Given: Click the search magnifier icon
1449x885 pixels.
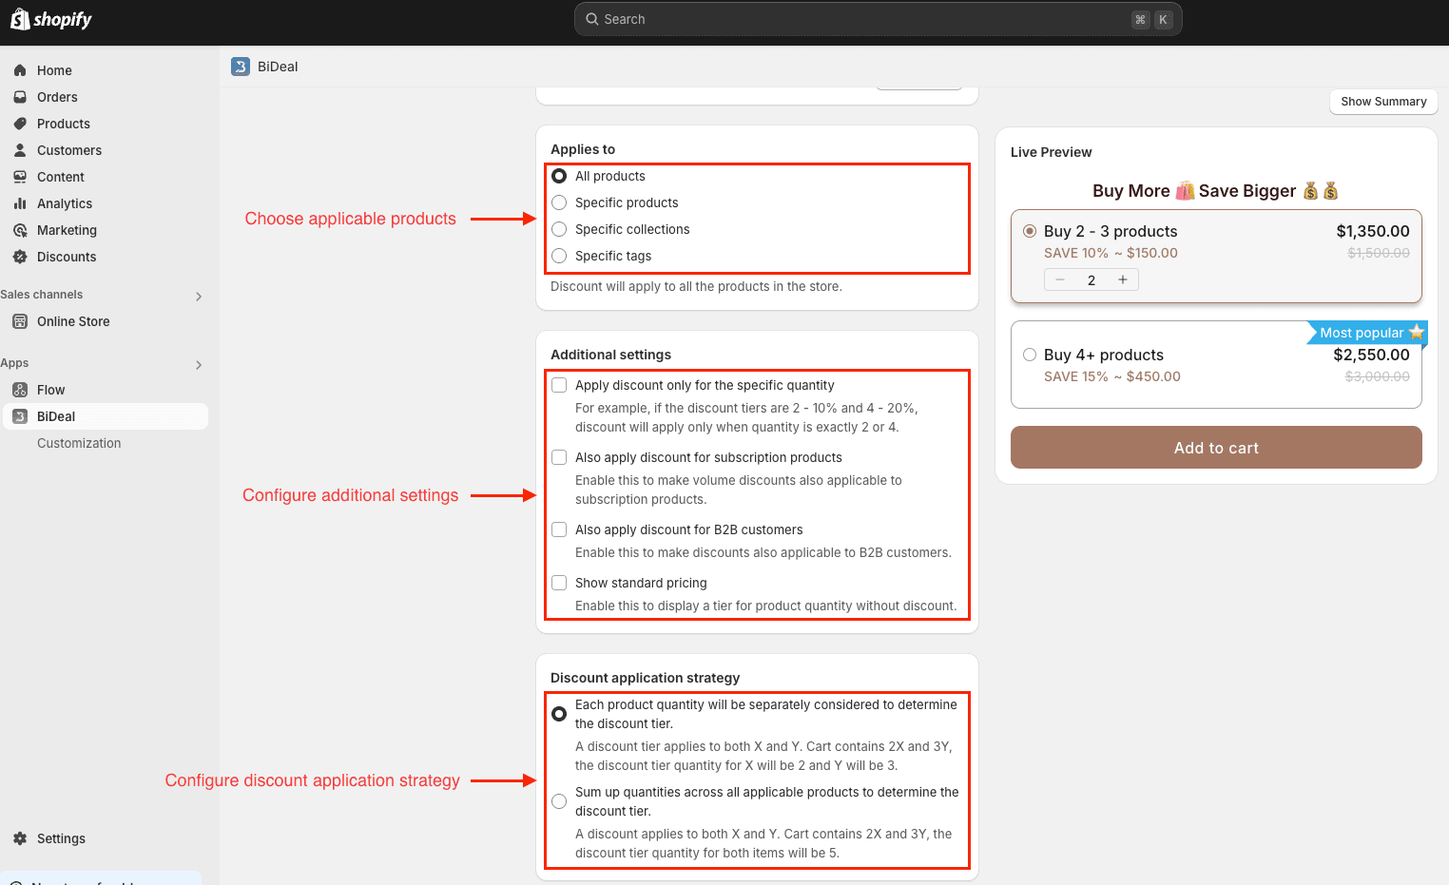Looking at the screenshot, I should pyautogui.click(x=592, y=19).
